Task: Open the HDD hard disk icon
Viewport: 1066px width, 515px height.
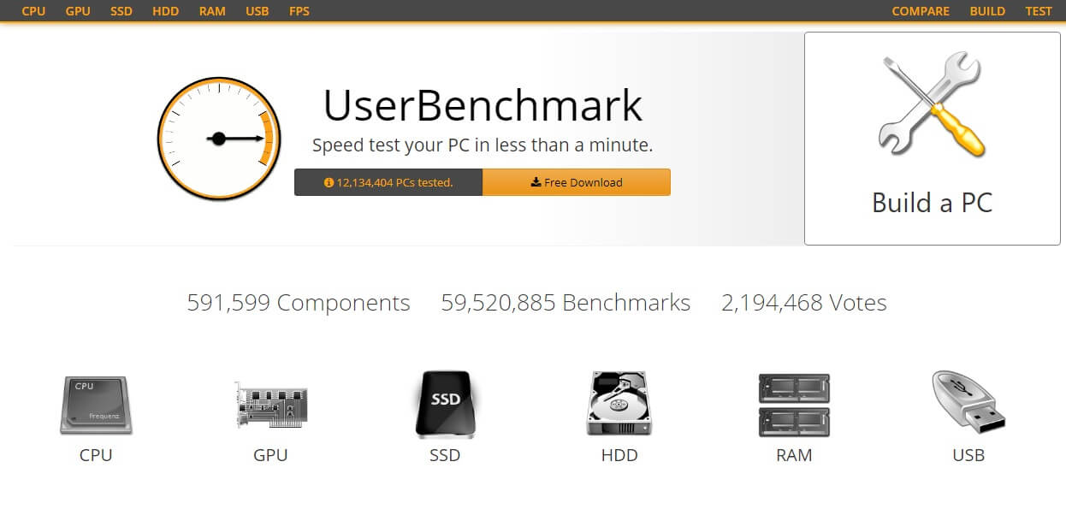Action: tap(619, 405)
